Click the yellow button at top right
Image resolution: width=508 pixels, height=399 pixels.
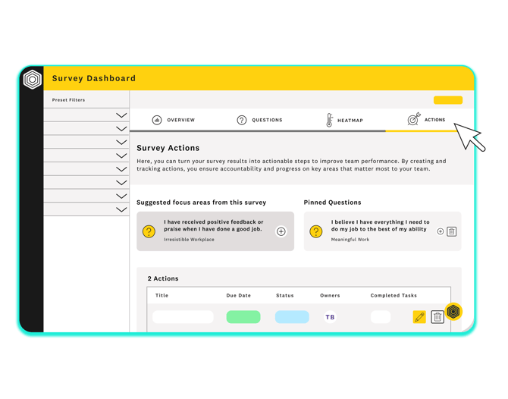click(x=447, y=100)
